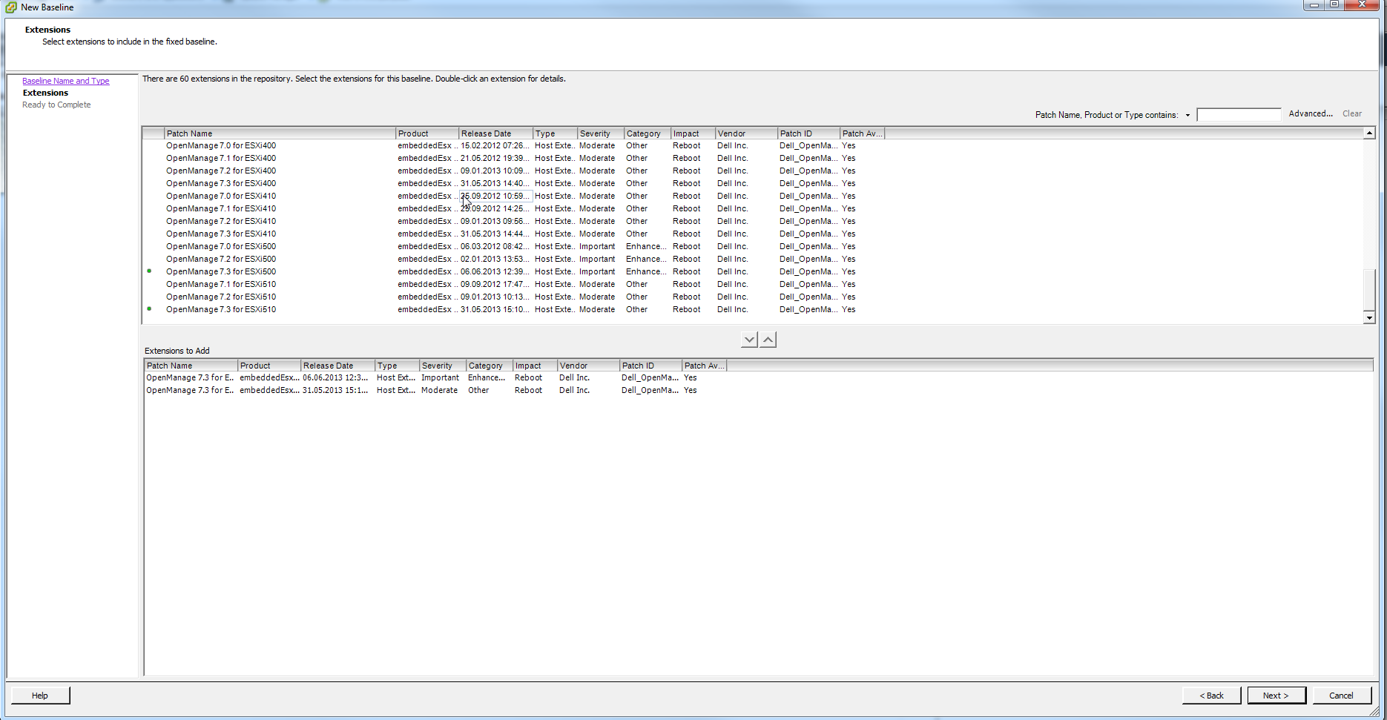The image size is (1387, 720).
Task: Select OpenManage 7.2 for ESXi400 row
Action: click(512, 171)
